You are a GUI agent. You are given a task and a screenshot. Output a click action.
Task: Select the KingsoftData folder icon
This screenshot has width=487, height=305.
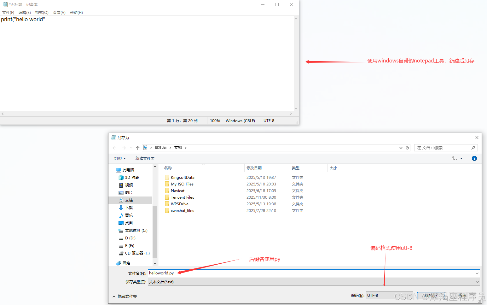pos(167,178)
